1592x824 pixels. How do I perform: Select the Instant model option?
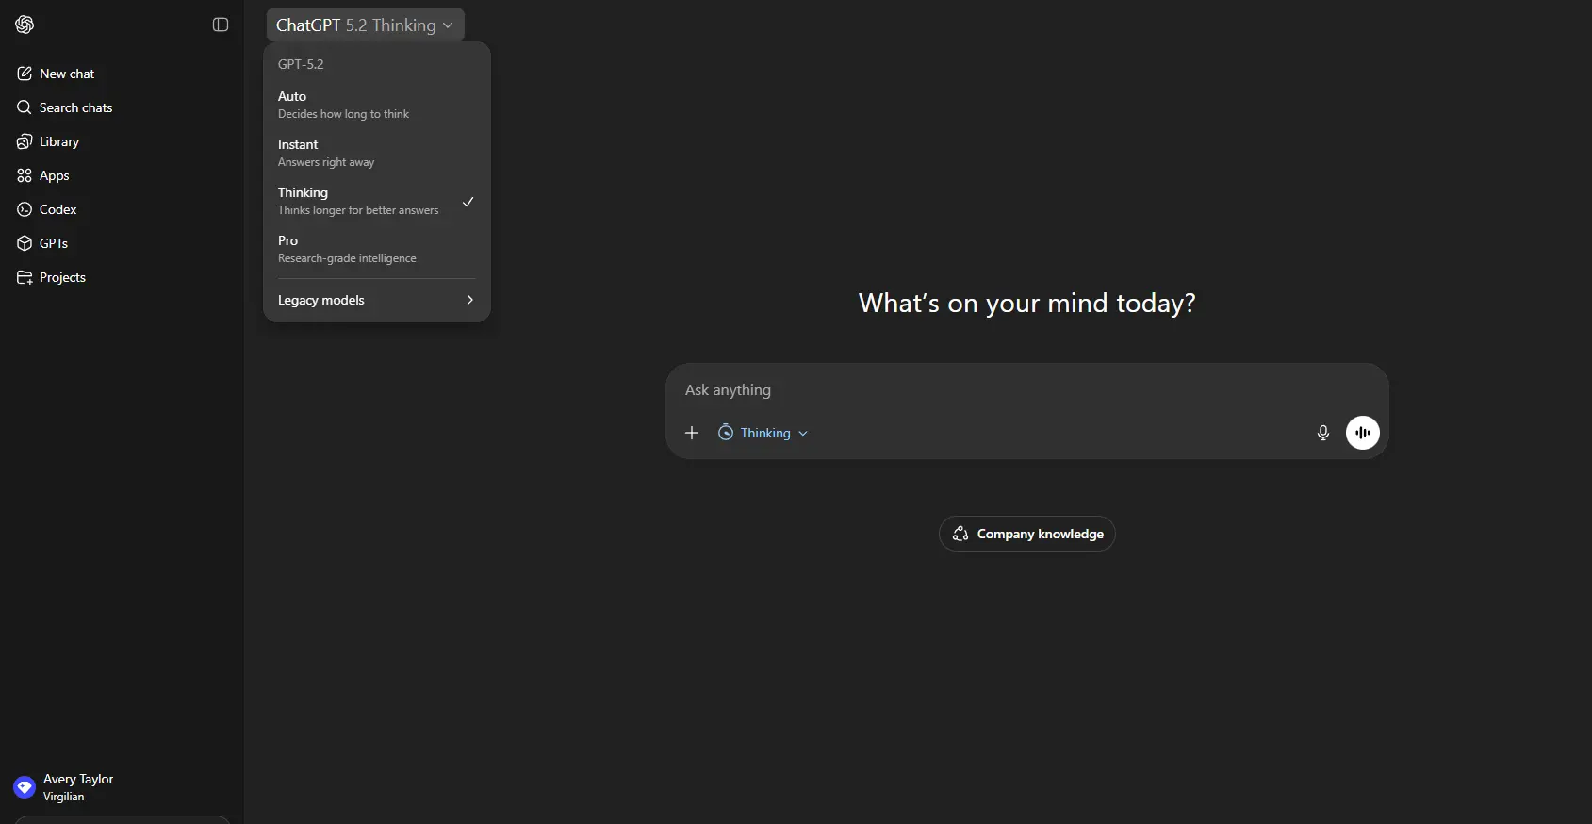377,153
